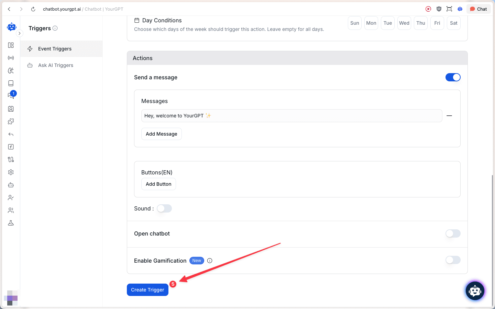Turn on the Open chatbot toggle
Viewport: 495px width, 309px height.
453,233
